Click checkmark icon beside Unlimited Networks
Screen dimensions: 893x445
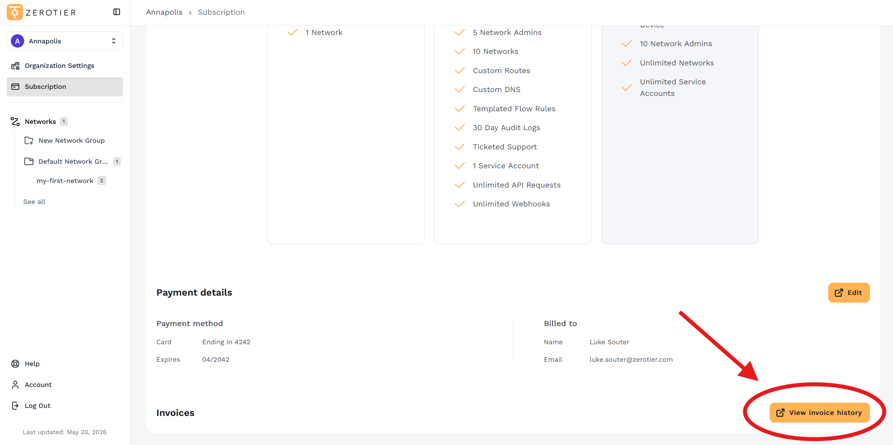627,63
